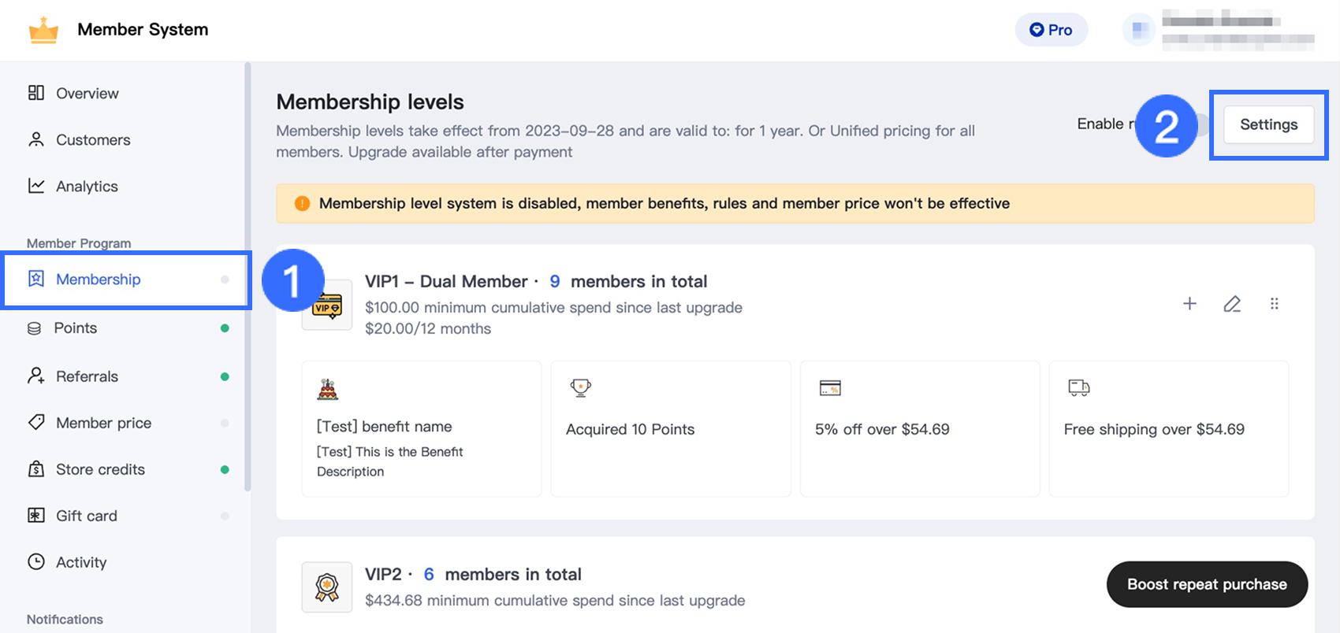Click the Pro plan badge

click(x=1051, y=30)
